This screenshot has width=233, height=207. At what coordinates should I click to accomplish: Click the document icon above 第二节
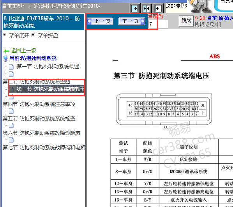coord(11,74)
